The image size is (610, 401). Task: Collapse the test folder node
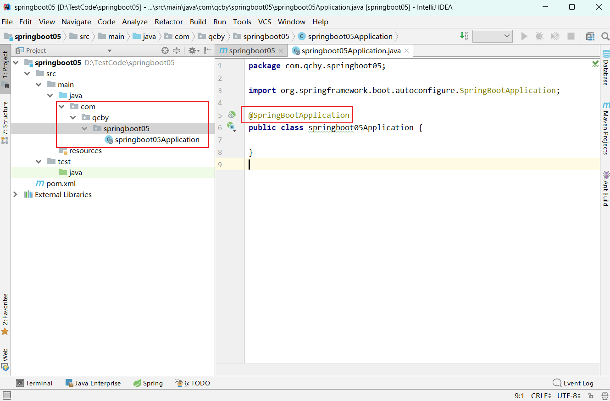[x=39, y=162]
